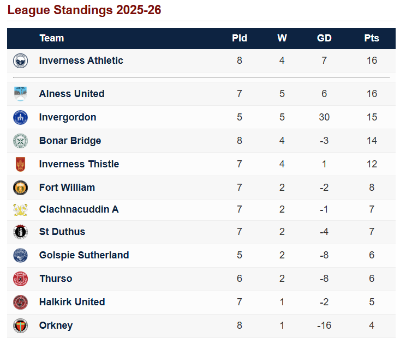Viewport: 400px width, 344px height.
Task: Click the Inverness Thistle red crest
Action: (x=20, y=164)
